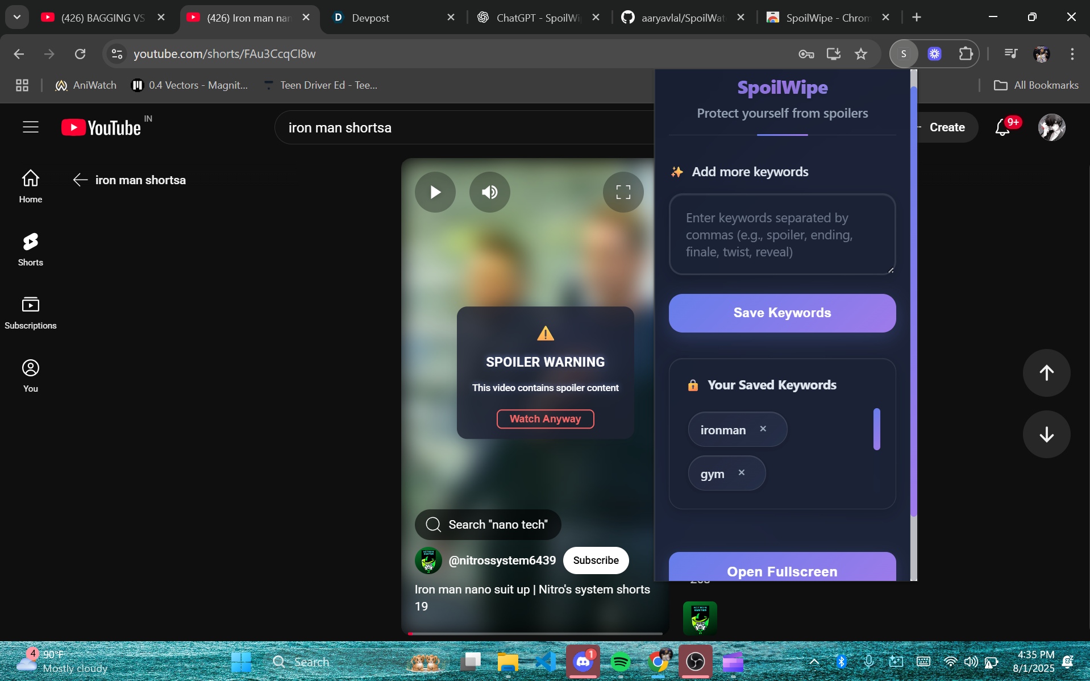Open channel thumbnail beside the Short

point(700,618)
